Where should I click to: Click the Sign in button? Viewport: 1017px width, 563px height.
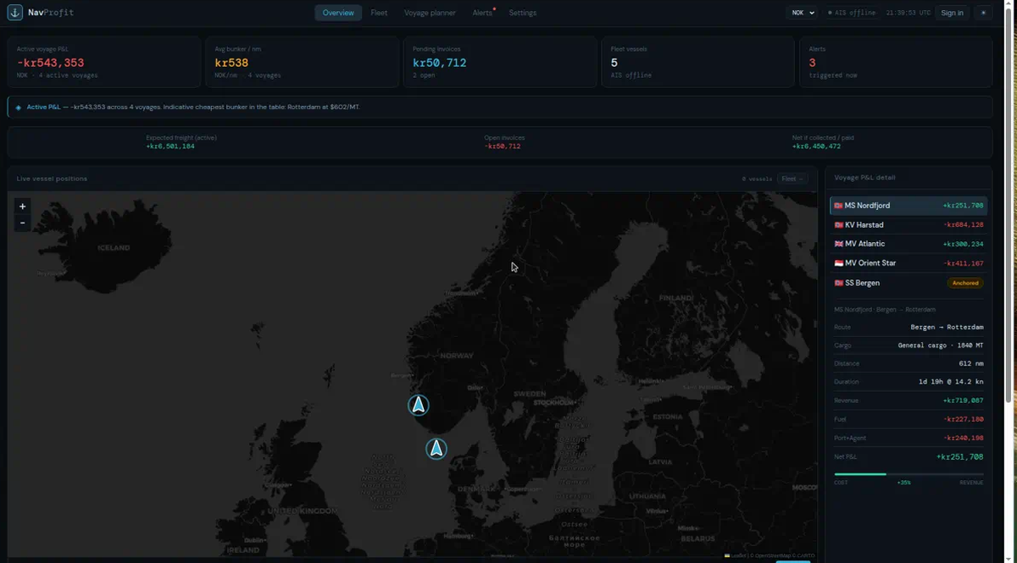[x=952, y=13]
